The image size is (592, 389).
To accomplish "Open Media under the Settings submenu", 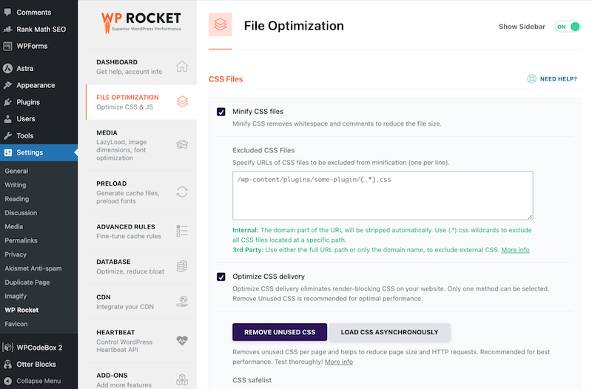I will coord(14,226).
